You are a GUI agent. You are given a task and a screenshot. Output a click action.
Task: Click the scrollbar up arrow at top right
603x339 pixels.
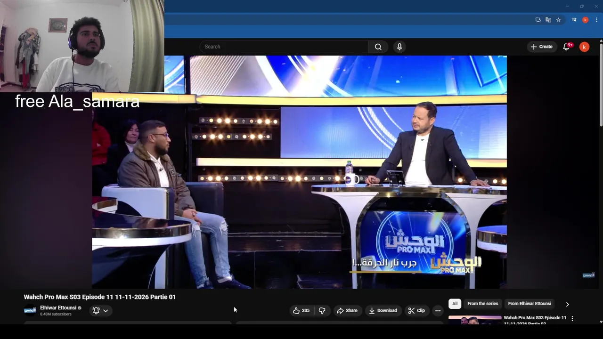click(601, 40)
